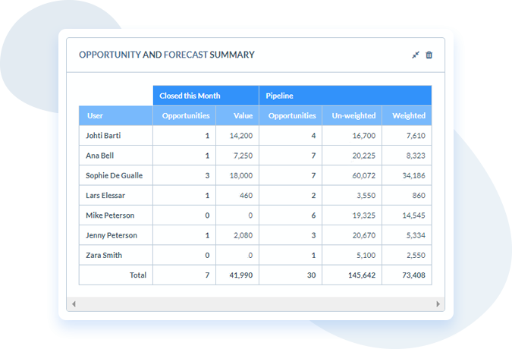The width and height of the screenshot is (512, 349).
Task: Click the left scrollbar arrow
Action: click(x=74, y=304)
